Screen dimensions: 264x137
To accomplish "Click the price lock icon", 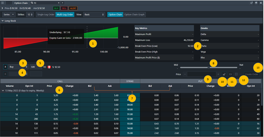I will click(224, 74).
